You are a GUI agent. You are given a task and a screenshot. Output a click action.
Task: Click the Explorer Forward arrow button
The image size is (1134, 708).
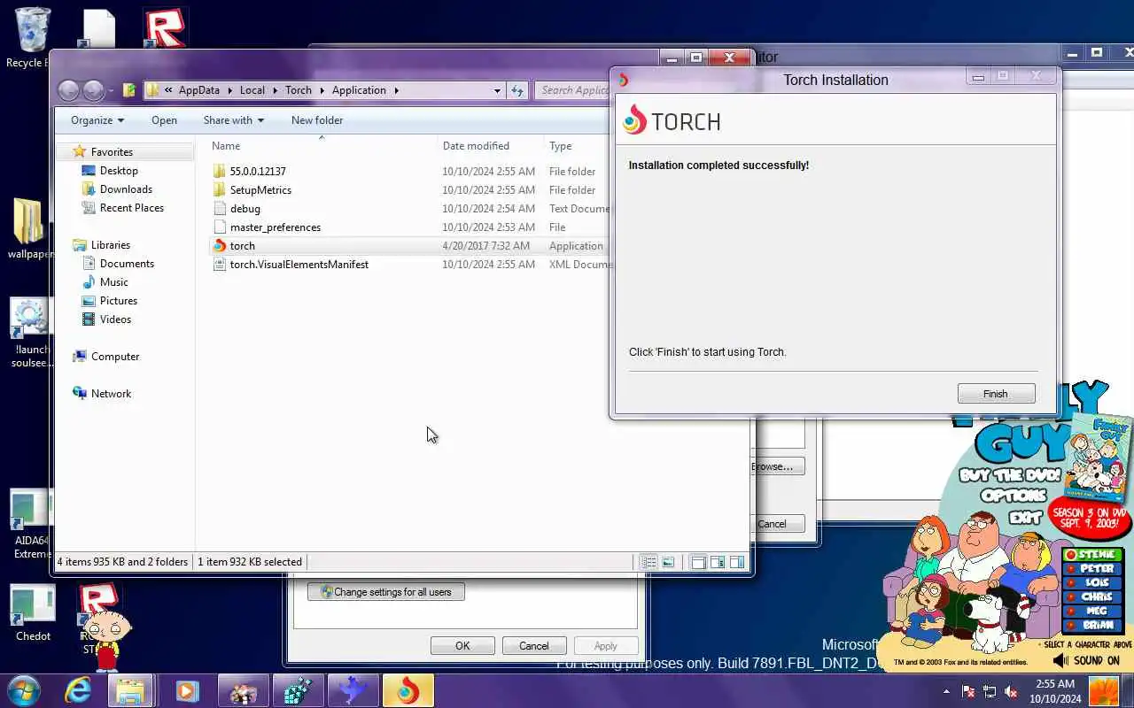click(x=93, y=90)
